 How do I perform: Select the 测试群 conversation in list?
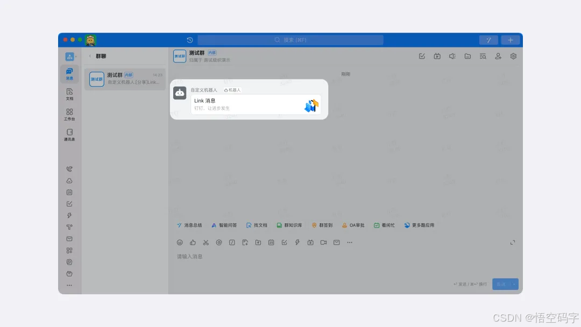(125, 79)
